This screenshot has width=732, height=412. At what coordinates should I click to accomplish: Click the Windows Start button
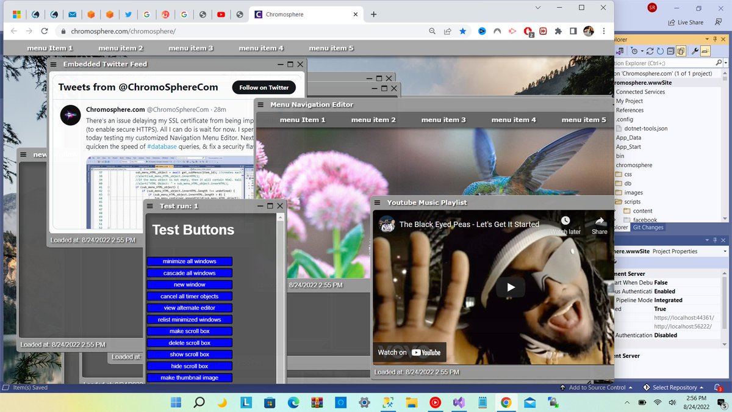point(176,402)
